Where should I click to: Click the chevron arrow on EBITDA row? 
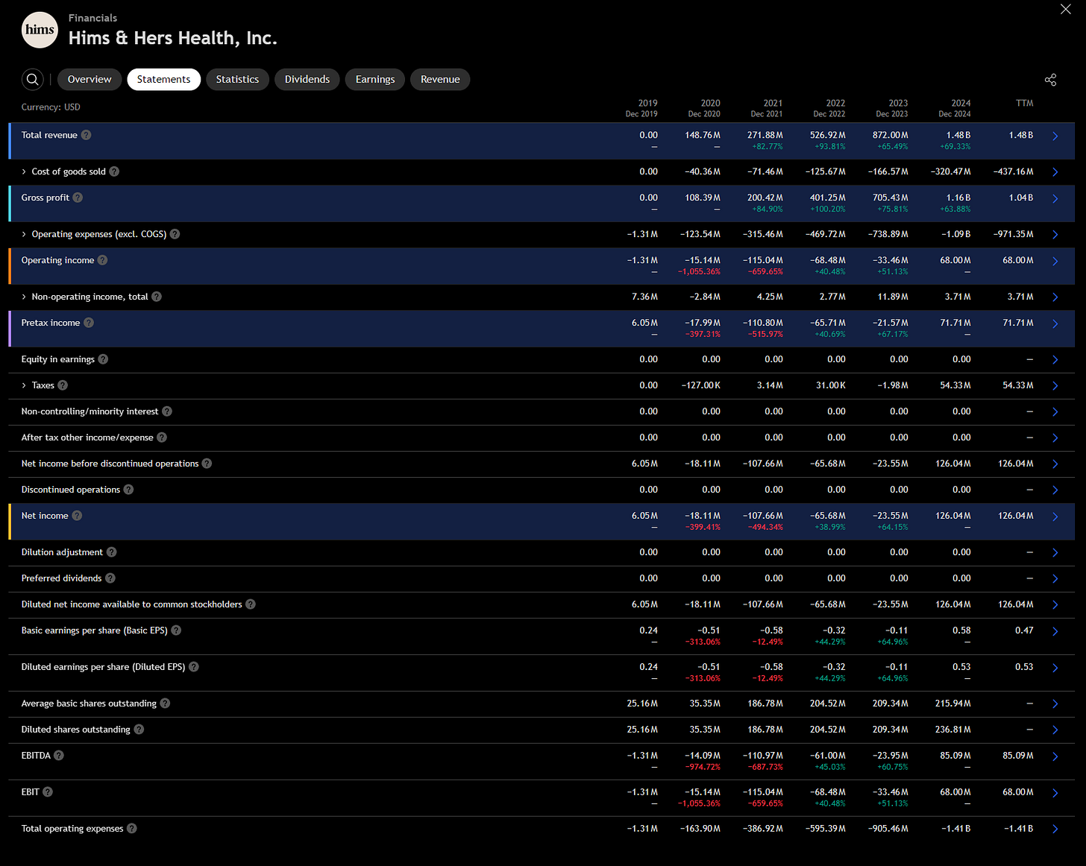pos(1055,757)
